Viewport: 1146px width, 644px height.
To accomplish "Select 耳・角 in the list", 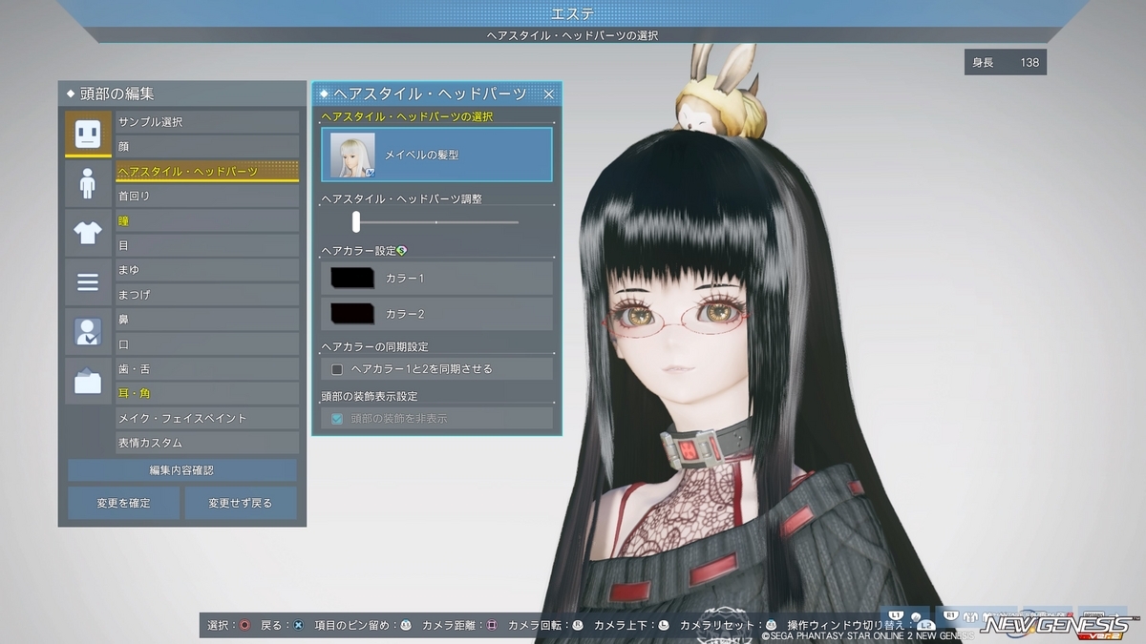I will (x=208, y=394).
